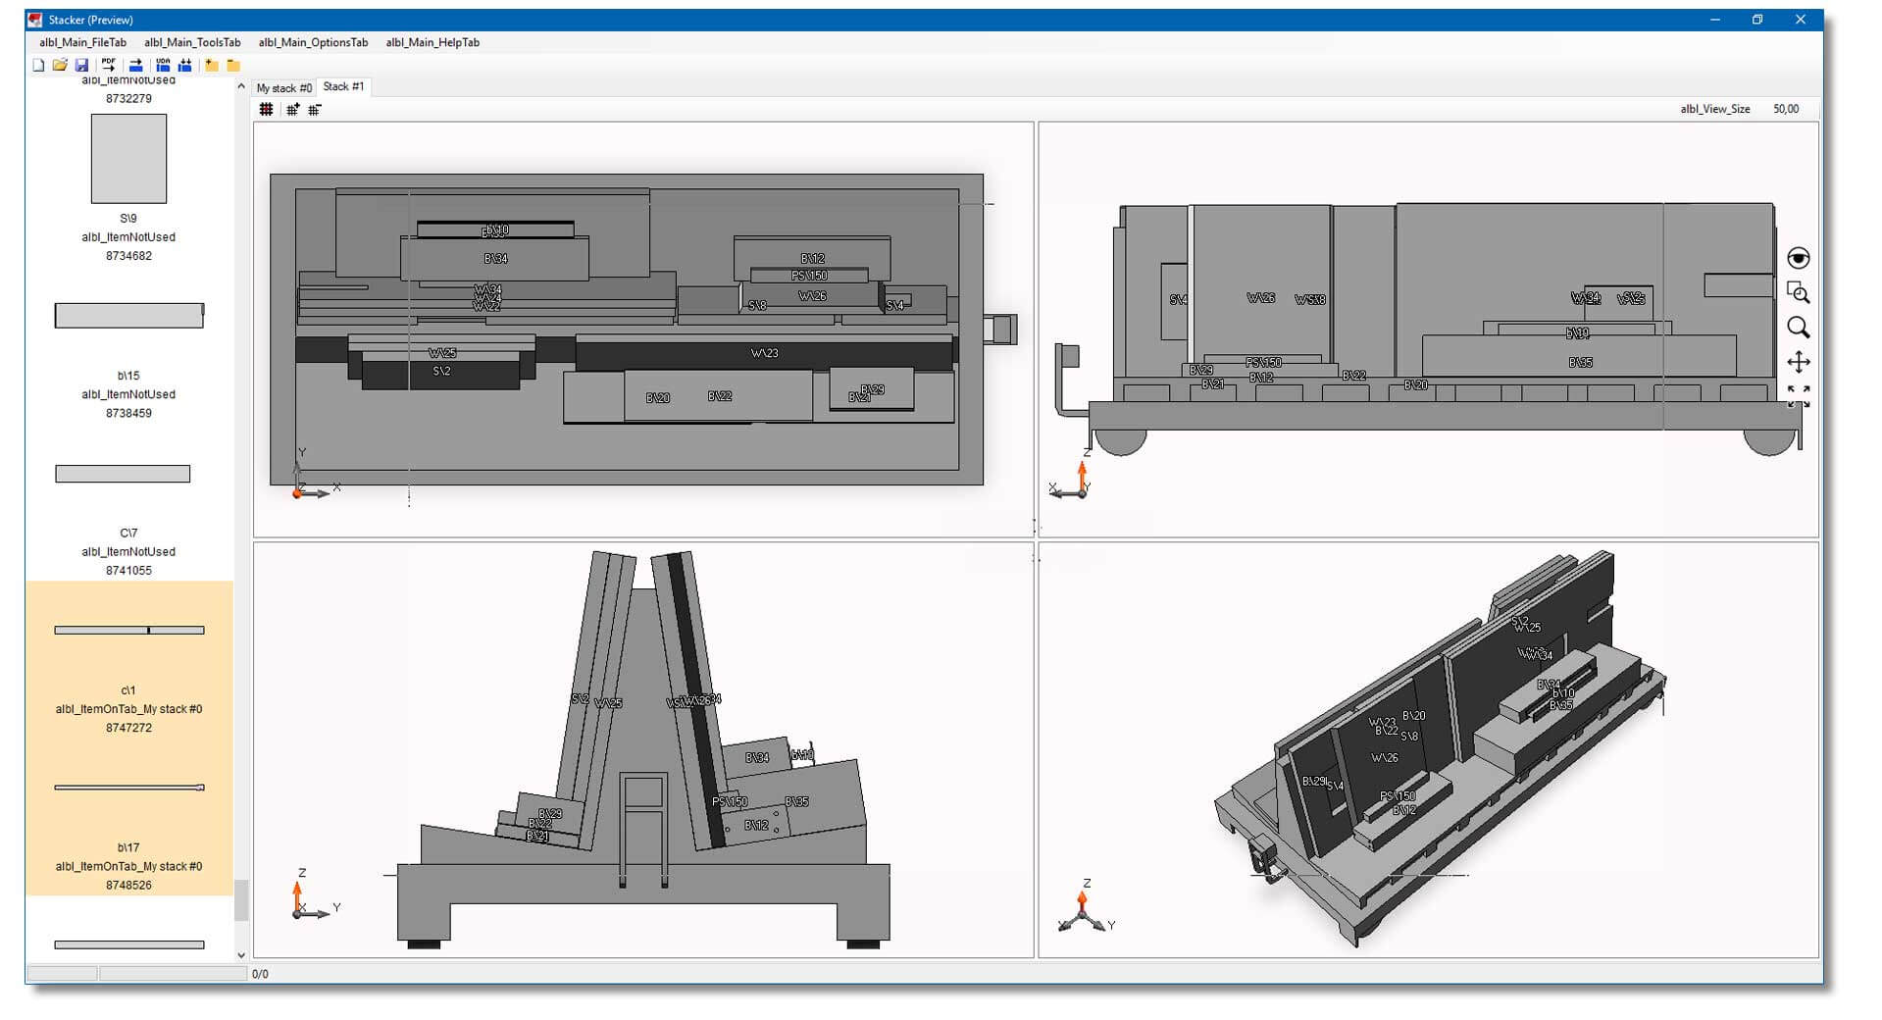Viewport: 1882px width, 1020px height.
Task: Click the item number 8748526
Action: point(128,885)
